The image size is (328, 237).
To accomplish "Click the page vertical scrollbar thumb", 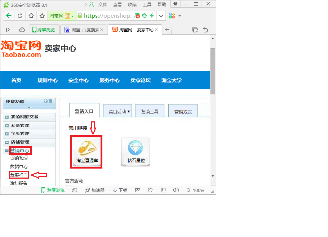I will 213,71.
